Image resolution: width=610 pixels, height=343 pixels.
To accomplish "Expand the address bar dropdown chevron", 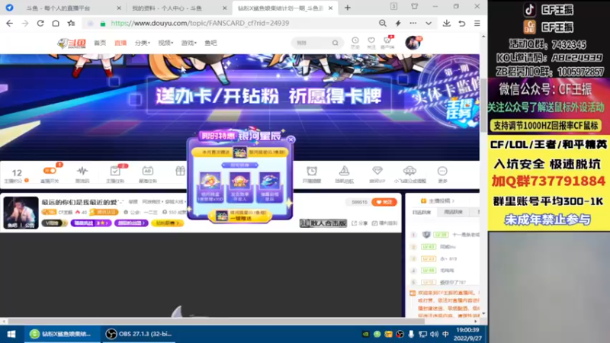I will 429,24.
